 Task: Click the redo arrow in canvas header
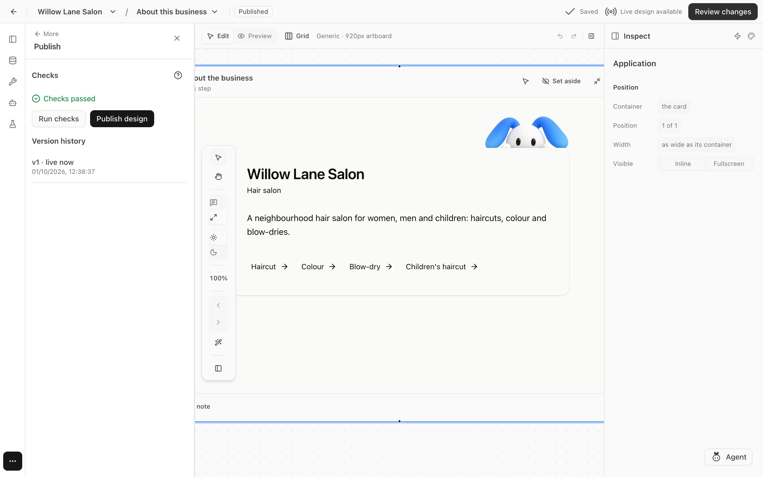[x=574, y=36]
